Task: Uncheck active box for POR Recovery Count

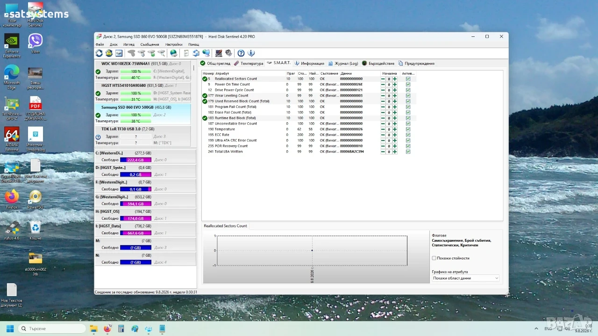Action: pyautogui.click(x=408, y=146)
